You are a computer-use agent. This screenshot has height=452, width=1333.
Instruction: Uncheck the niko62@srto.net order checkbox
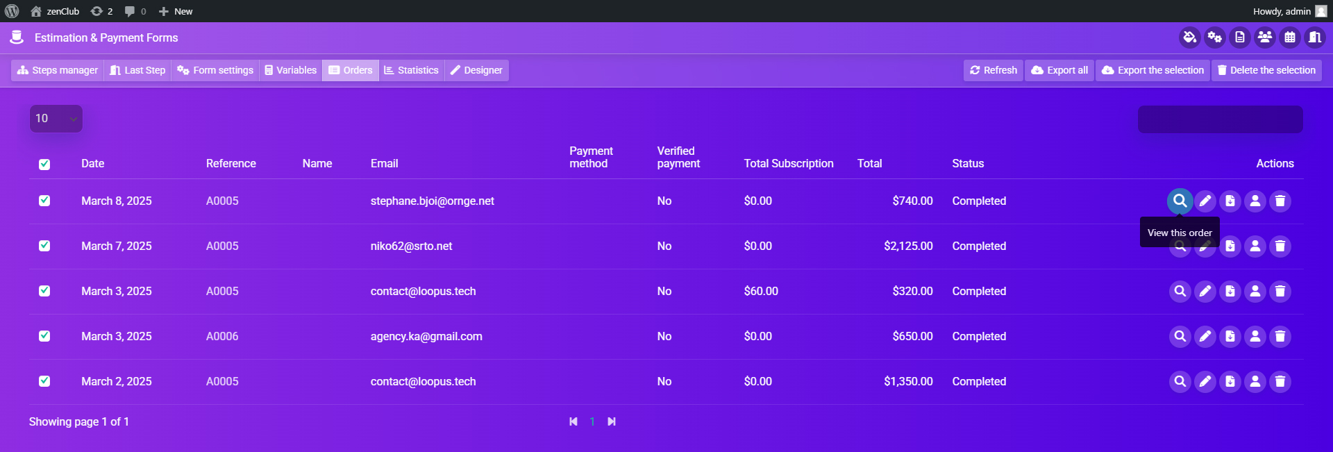click(44, 246)
